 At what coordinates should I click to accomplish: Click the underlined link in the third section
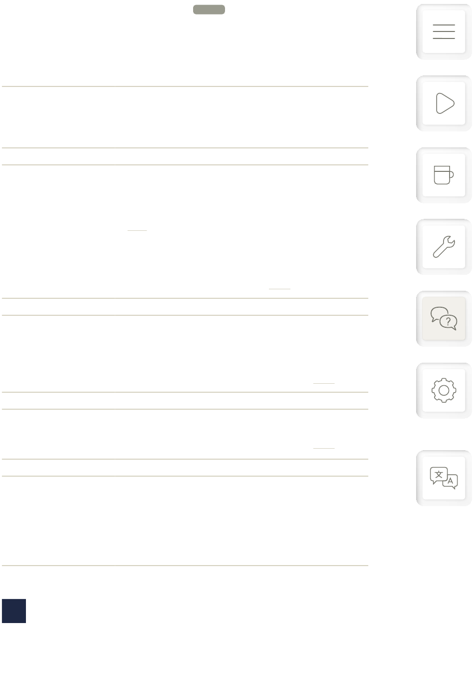click(324, 383)
